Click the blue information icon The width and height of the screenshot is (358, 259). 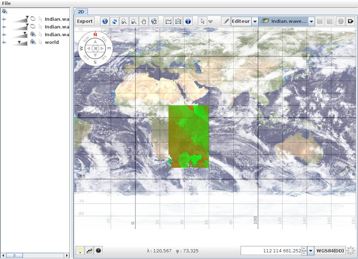click(188, 21)
